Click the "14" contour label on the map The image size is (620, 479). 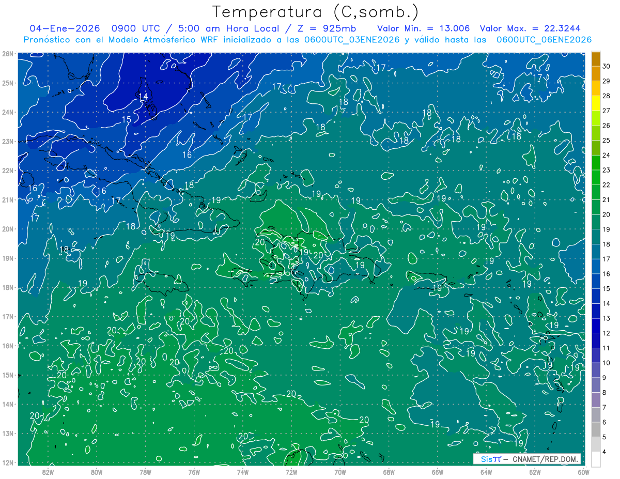(x=143, y=97)
